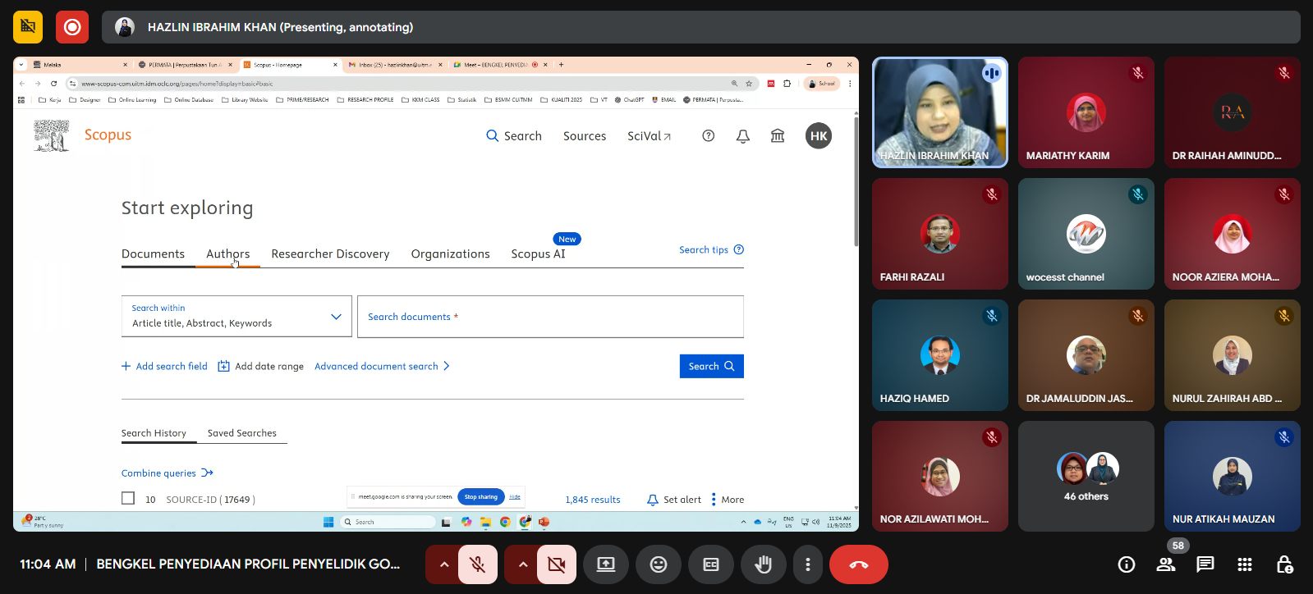The height and width of the screenshot is (594, 1313).
Task: Click the red leave call button
Action: click(x=858, y=564)
